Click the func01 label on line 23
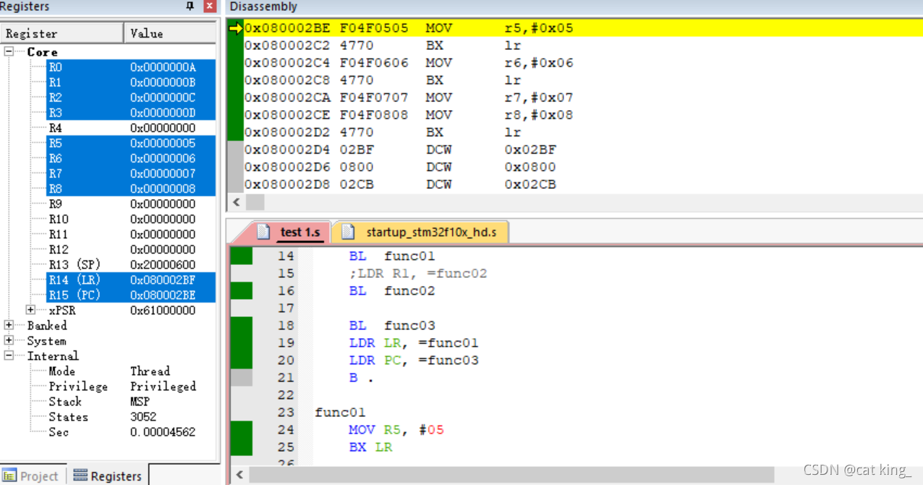923x485 pixels. (341, 413)
